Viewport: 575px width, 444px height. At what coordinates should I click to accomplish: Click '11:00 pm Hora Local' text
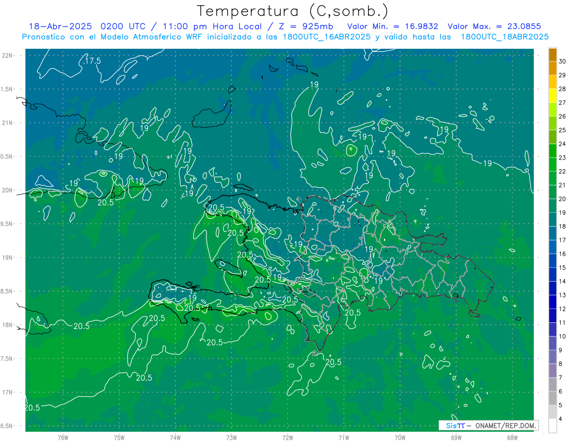[213, 27]
